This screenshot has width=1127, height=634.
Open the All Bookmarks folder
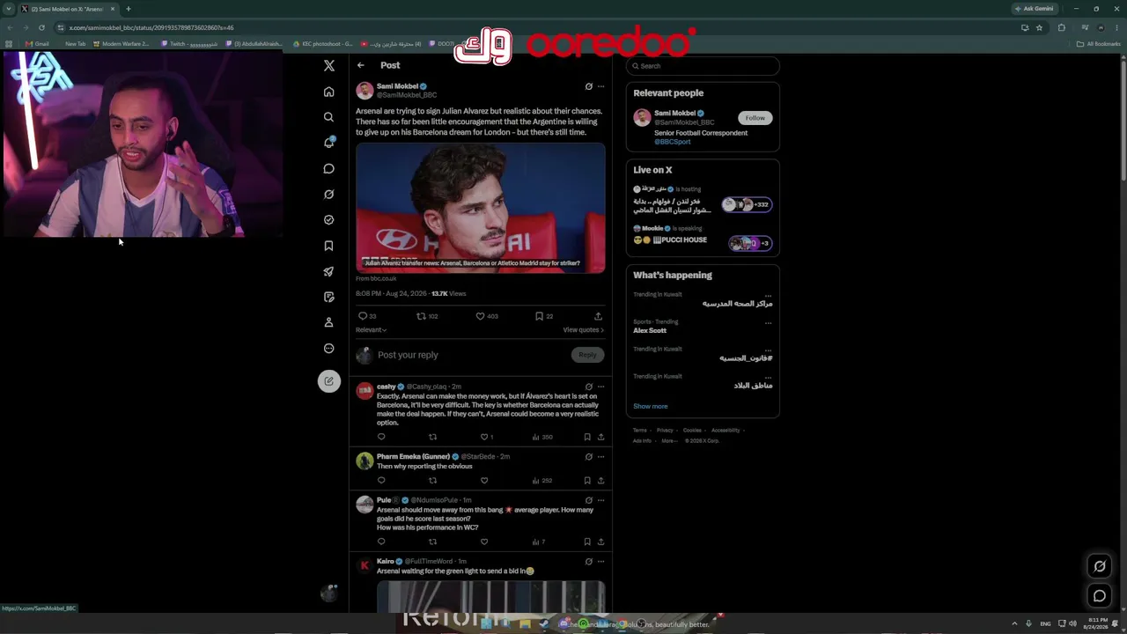[x=1099, y=44]
